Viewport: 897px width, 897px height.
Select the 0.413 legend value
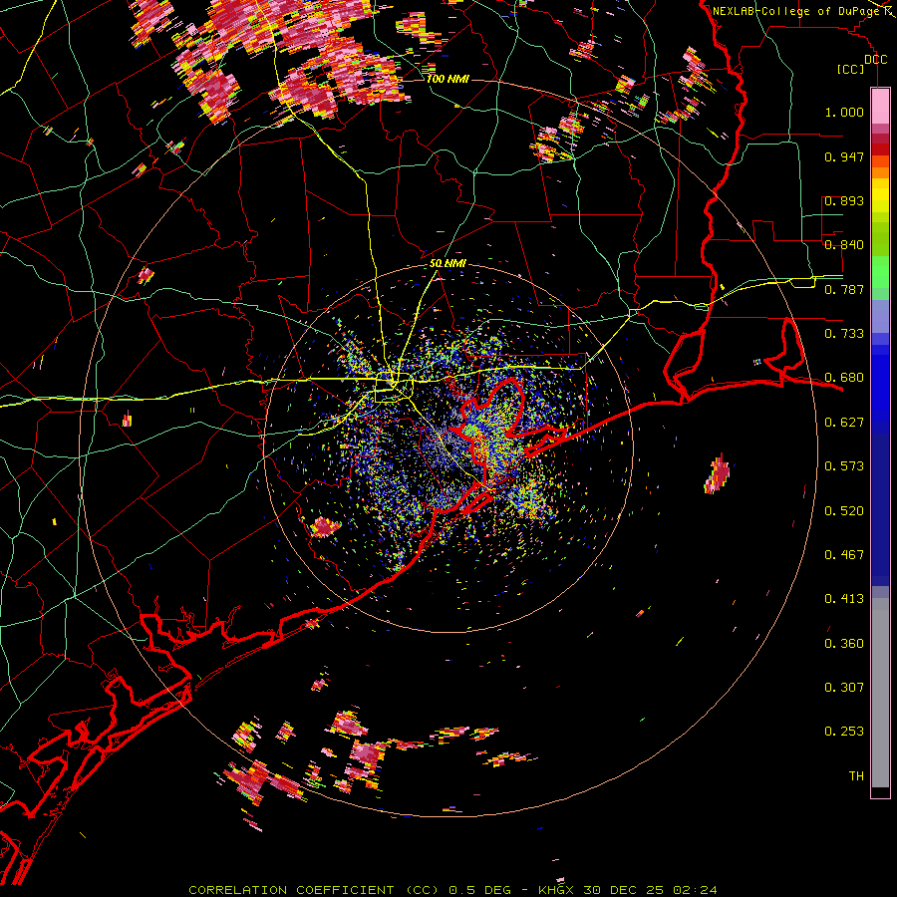(x=844, y=599)
